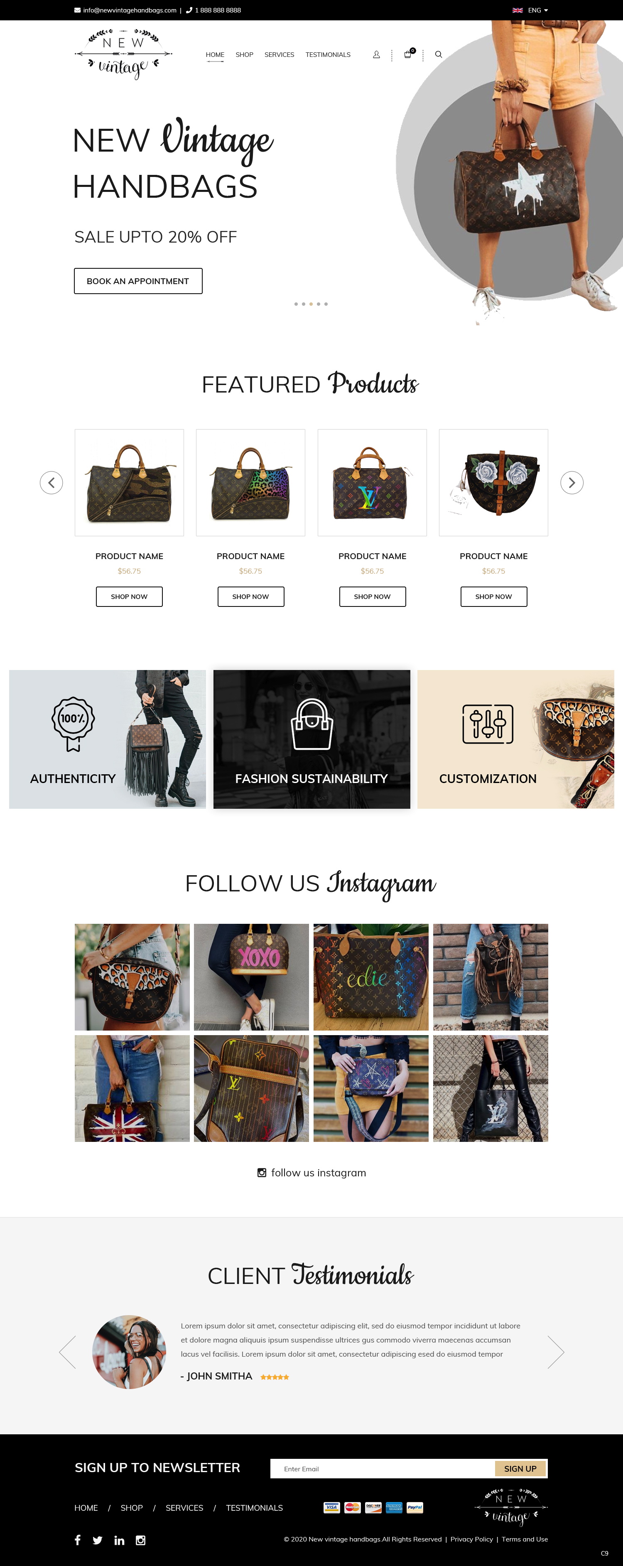Open the Facebook icon in footer

pos(78,1540)
